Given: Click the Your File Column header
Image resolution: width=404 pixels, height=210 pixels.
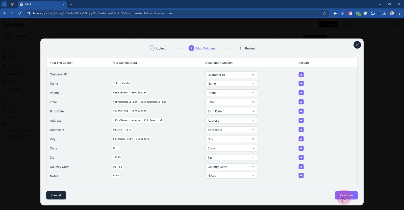Looking at the screenshot, I should point(62,63).
